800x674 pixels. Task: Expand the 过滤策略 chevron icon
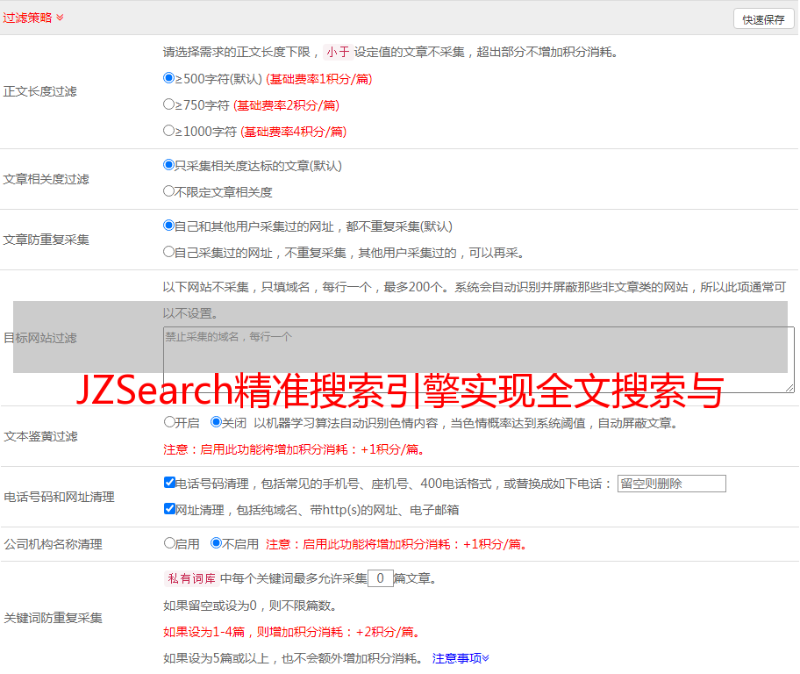tap(60, 18)
